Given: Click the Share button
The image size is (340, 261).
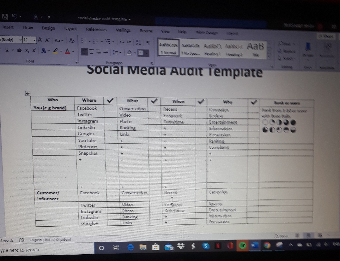Looking at the screenshot, I should click(326, 36).
